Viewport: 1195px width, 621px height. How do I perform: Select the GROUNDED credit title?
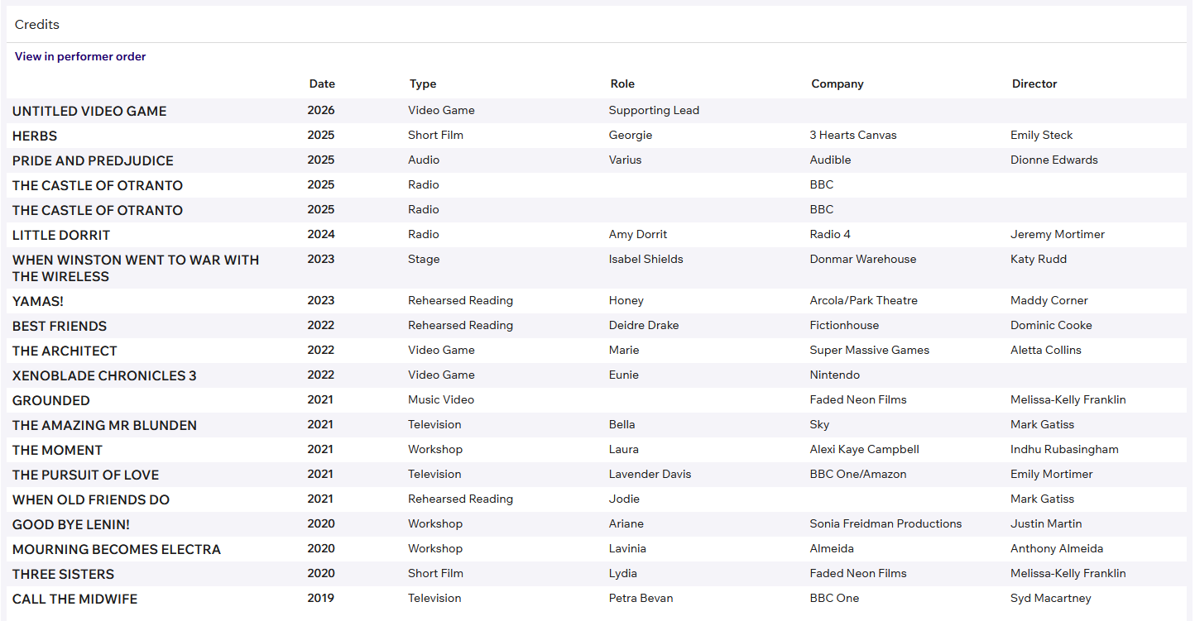click(51, 400)
